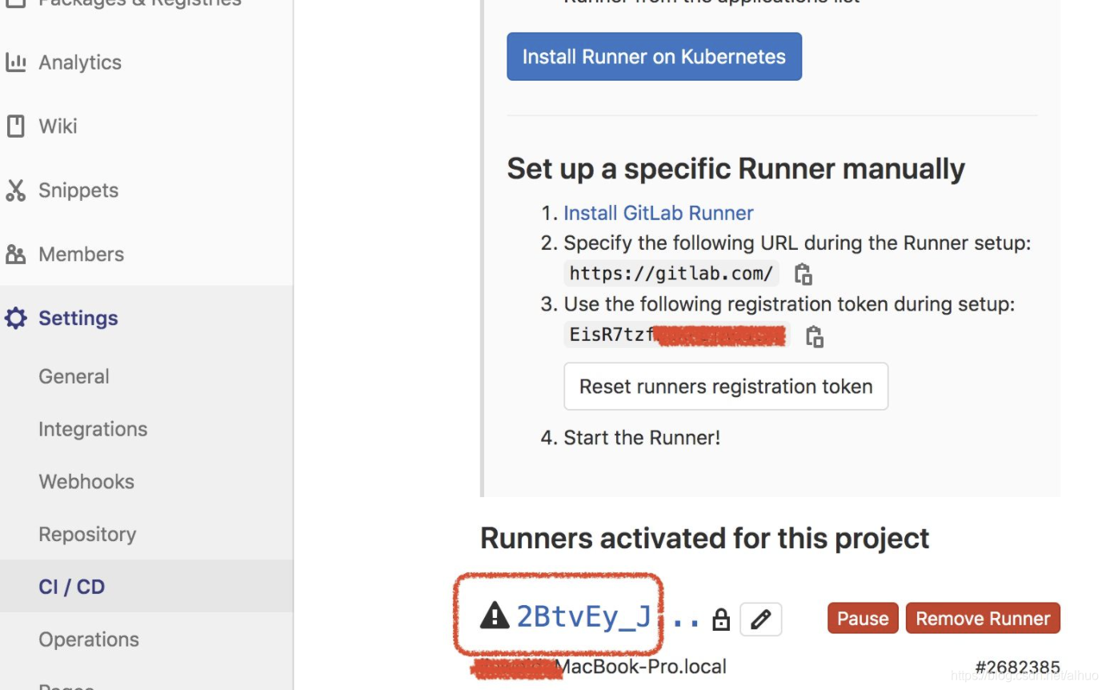Image resolution: width=1106 pixels, height=690 pixels.
Task: Edit the runner with pencil icon
Action: click(761, 619)
